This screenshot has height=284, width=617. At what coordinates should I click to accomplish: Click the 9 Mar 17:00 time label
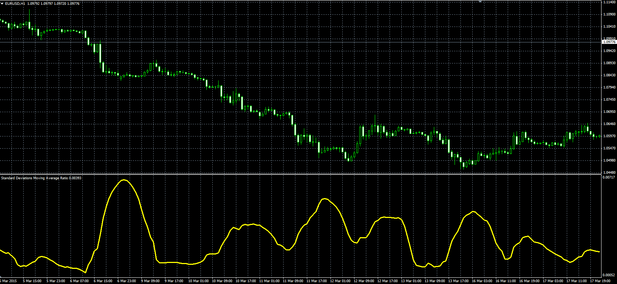(x=174, y=281)
